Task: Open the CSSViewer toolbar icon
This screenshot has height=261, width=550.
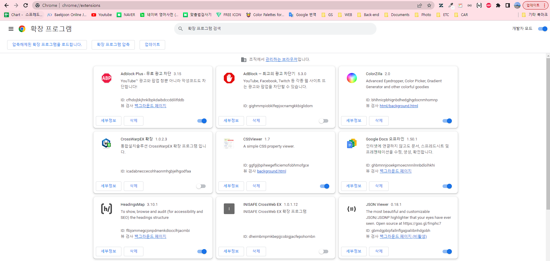Action: coord(460,5)
